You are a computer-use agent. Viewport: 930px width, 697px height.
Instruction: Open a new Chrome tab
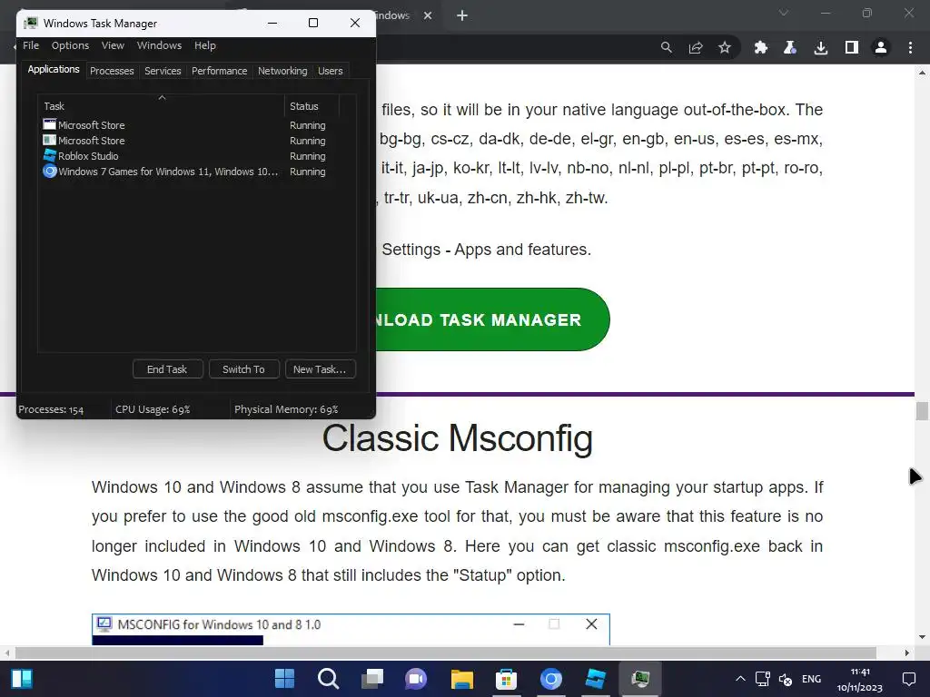[462, 15]
